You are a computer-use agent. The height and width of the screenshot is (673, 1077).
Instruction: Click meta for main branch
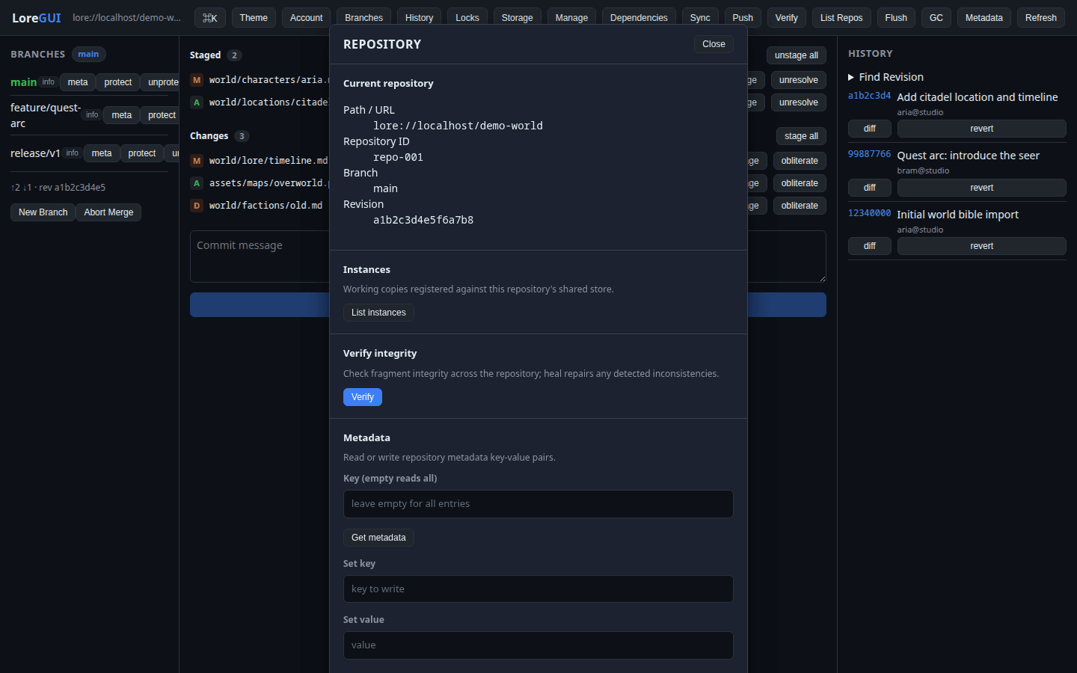(x=78, y=82)
